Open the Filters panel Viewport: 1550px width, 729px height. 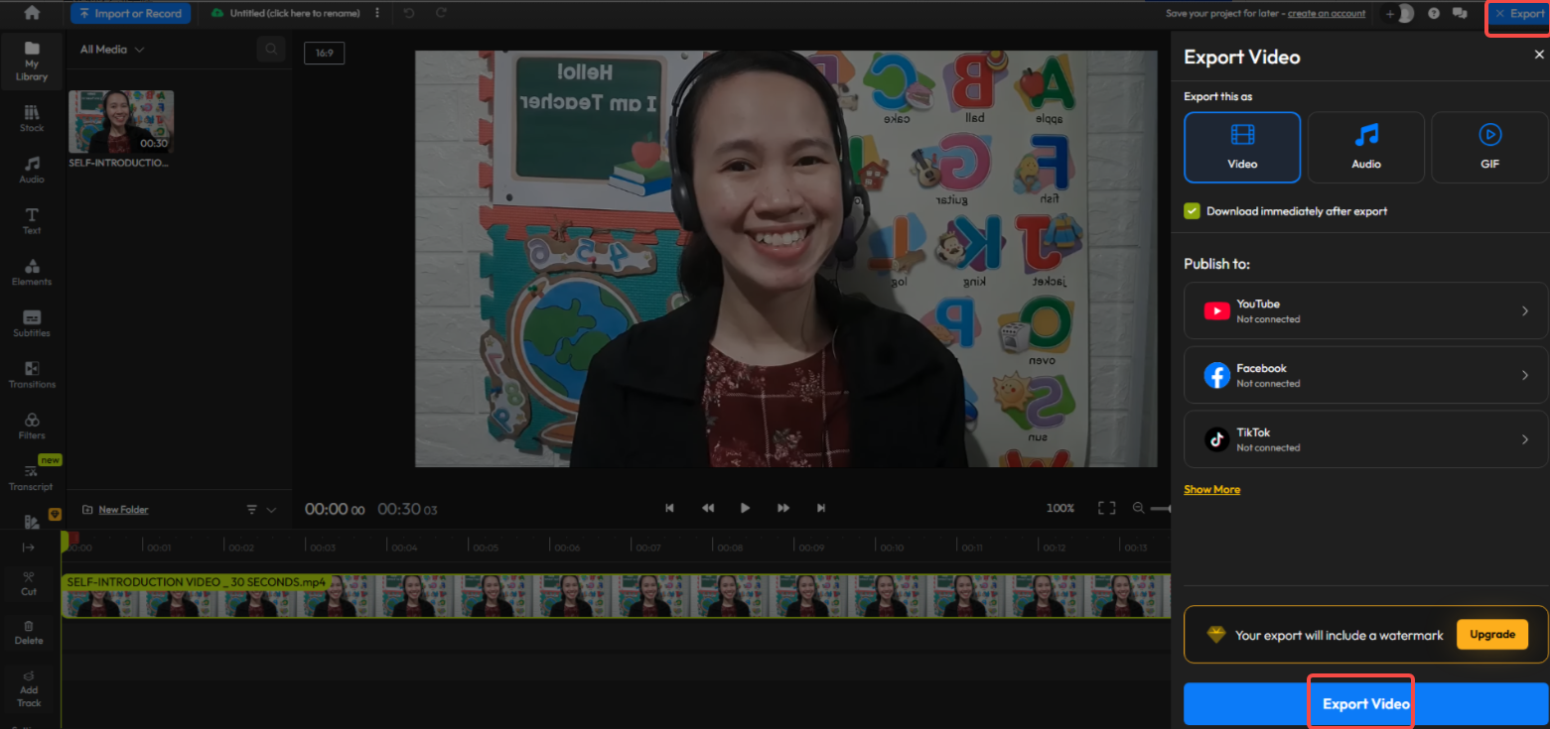click(x=31, y=425)
